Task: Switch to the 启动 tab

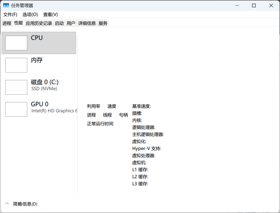Action: 59,23
